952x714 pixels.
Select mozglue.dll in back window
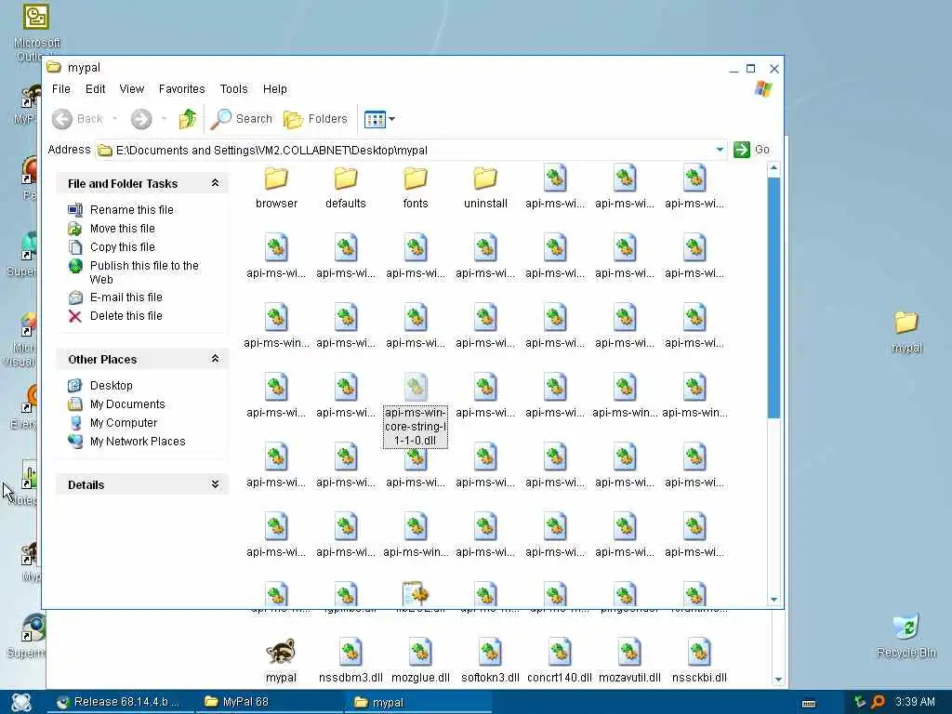pyautogui.click(x=420, y=661)
